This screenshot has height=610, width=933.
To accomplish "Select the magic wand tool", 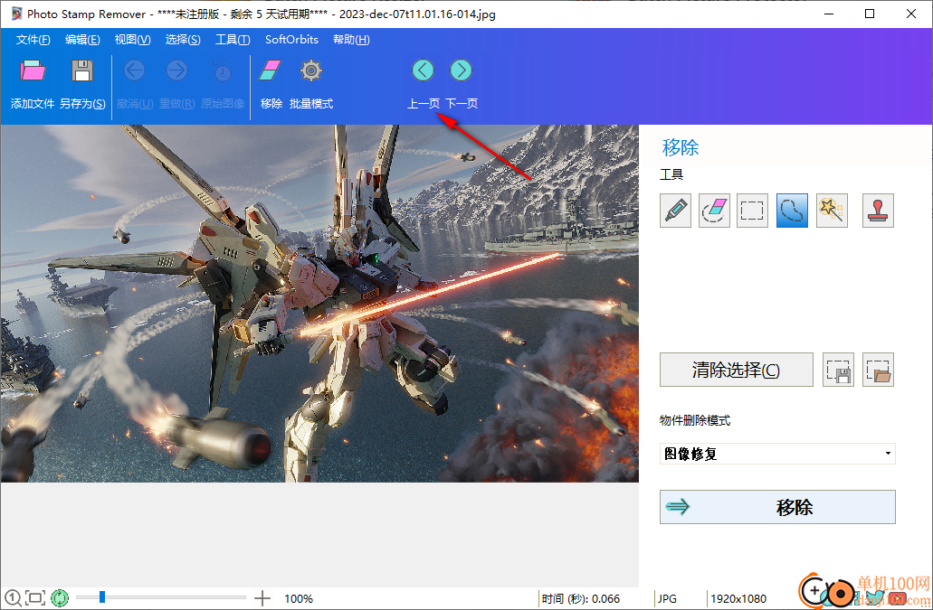I will coord(832,211).
